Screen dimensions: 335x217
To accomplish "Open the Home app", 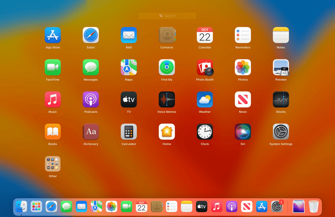I will 167,132.
